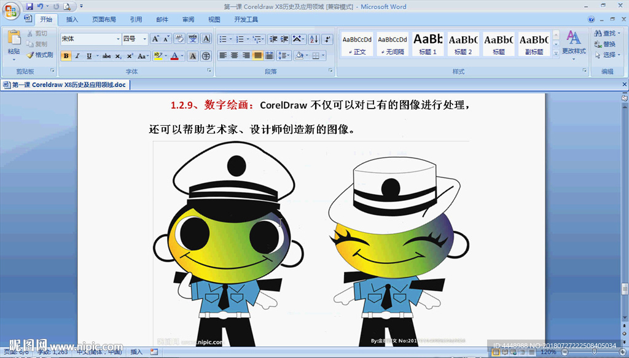The width and height of the screenshot is (629, 358).
Task: Align the paragraph to the left
Action: [223, 56]
